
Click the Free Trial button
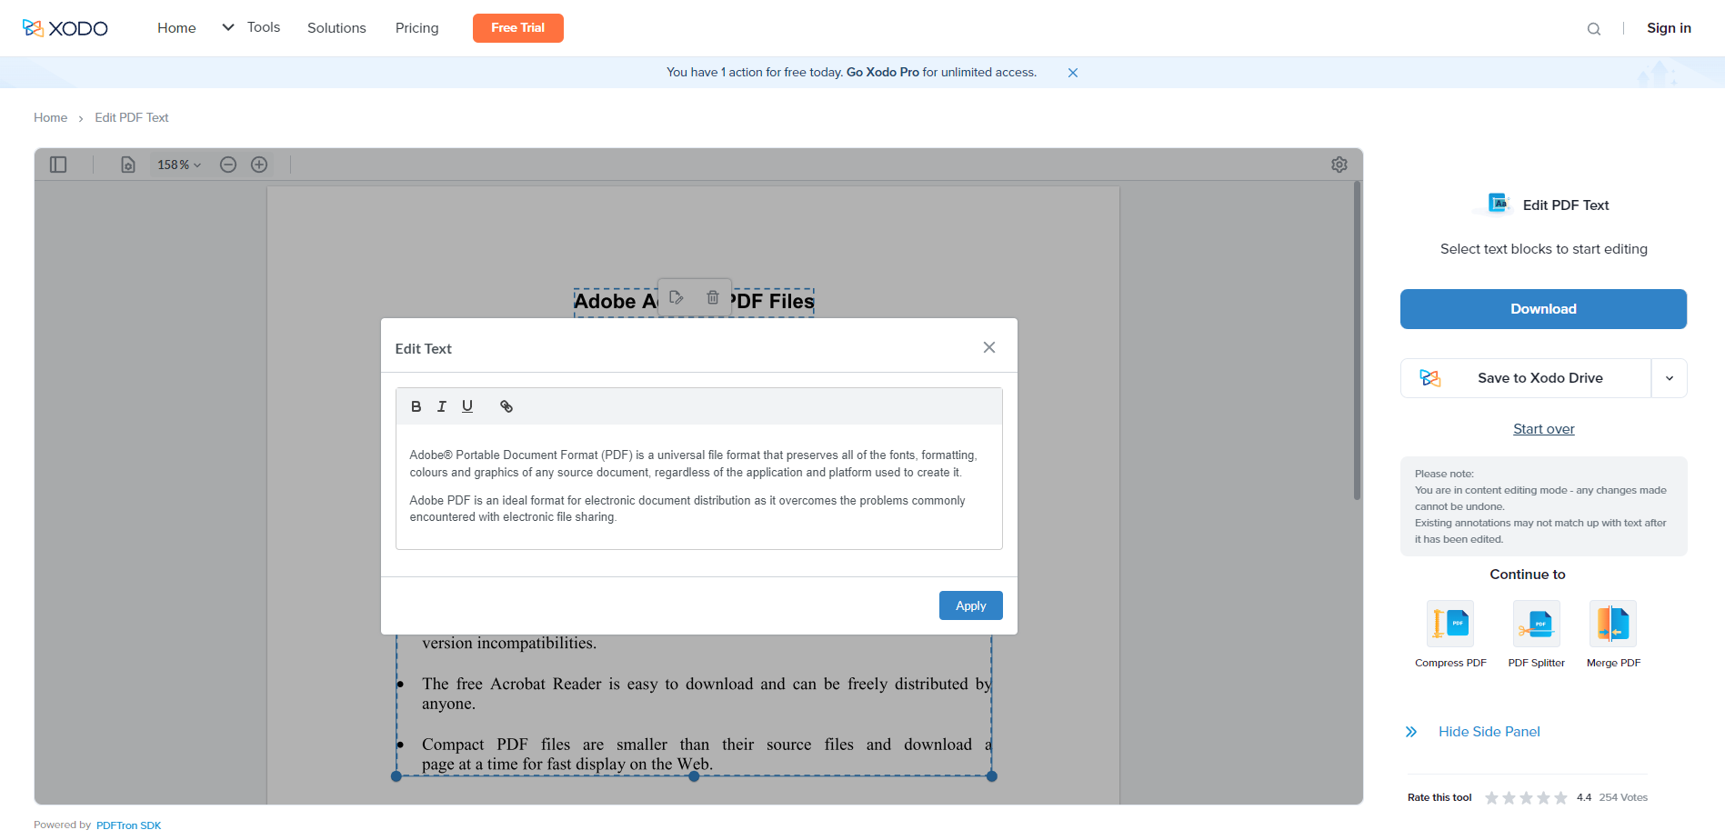(518, 28)
